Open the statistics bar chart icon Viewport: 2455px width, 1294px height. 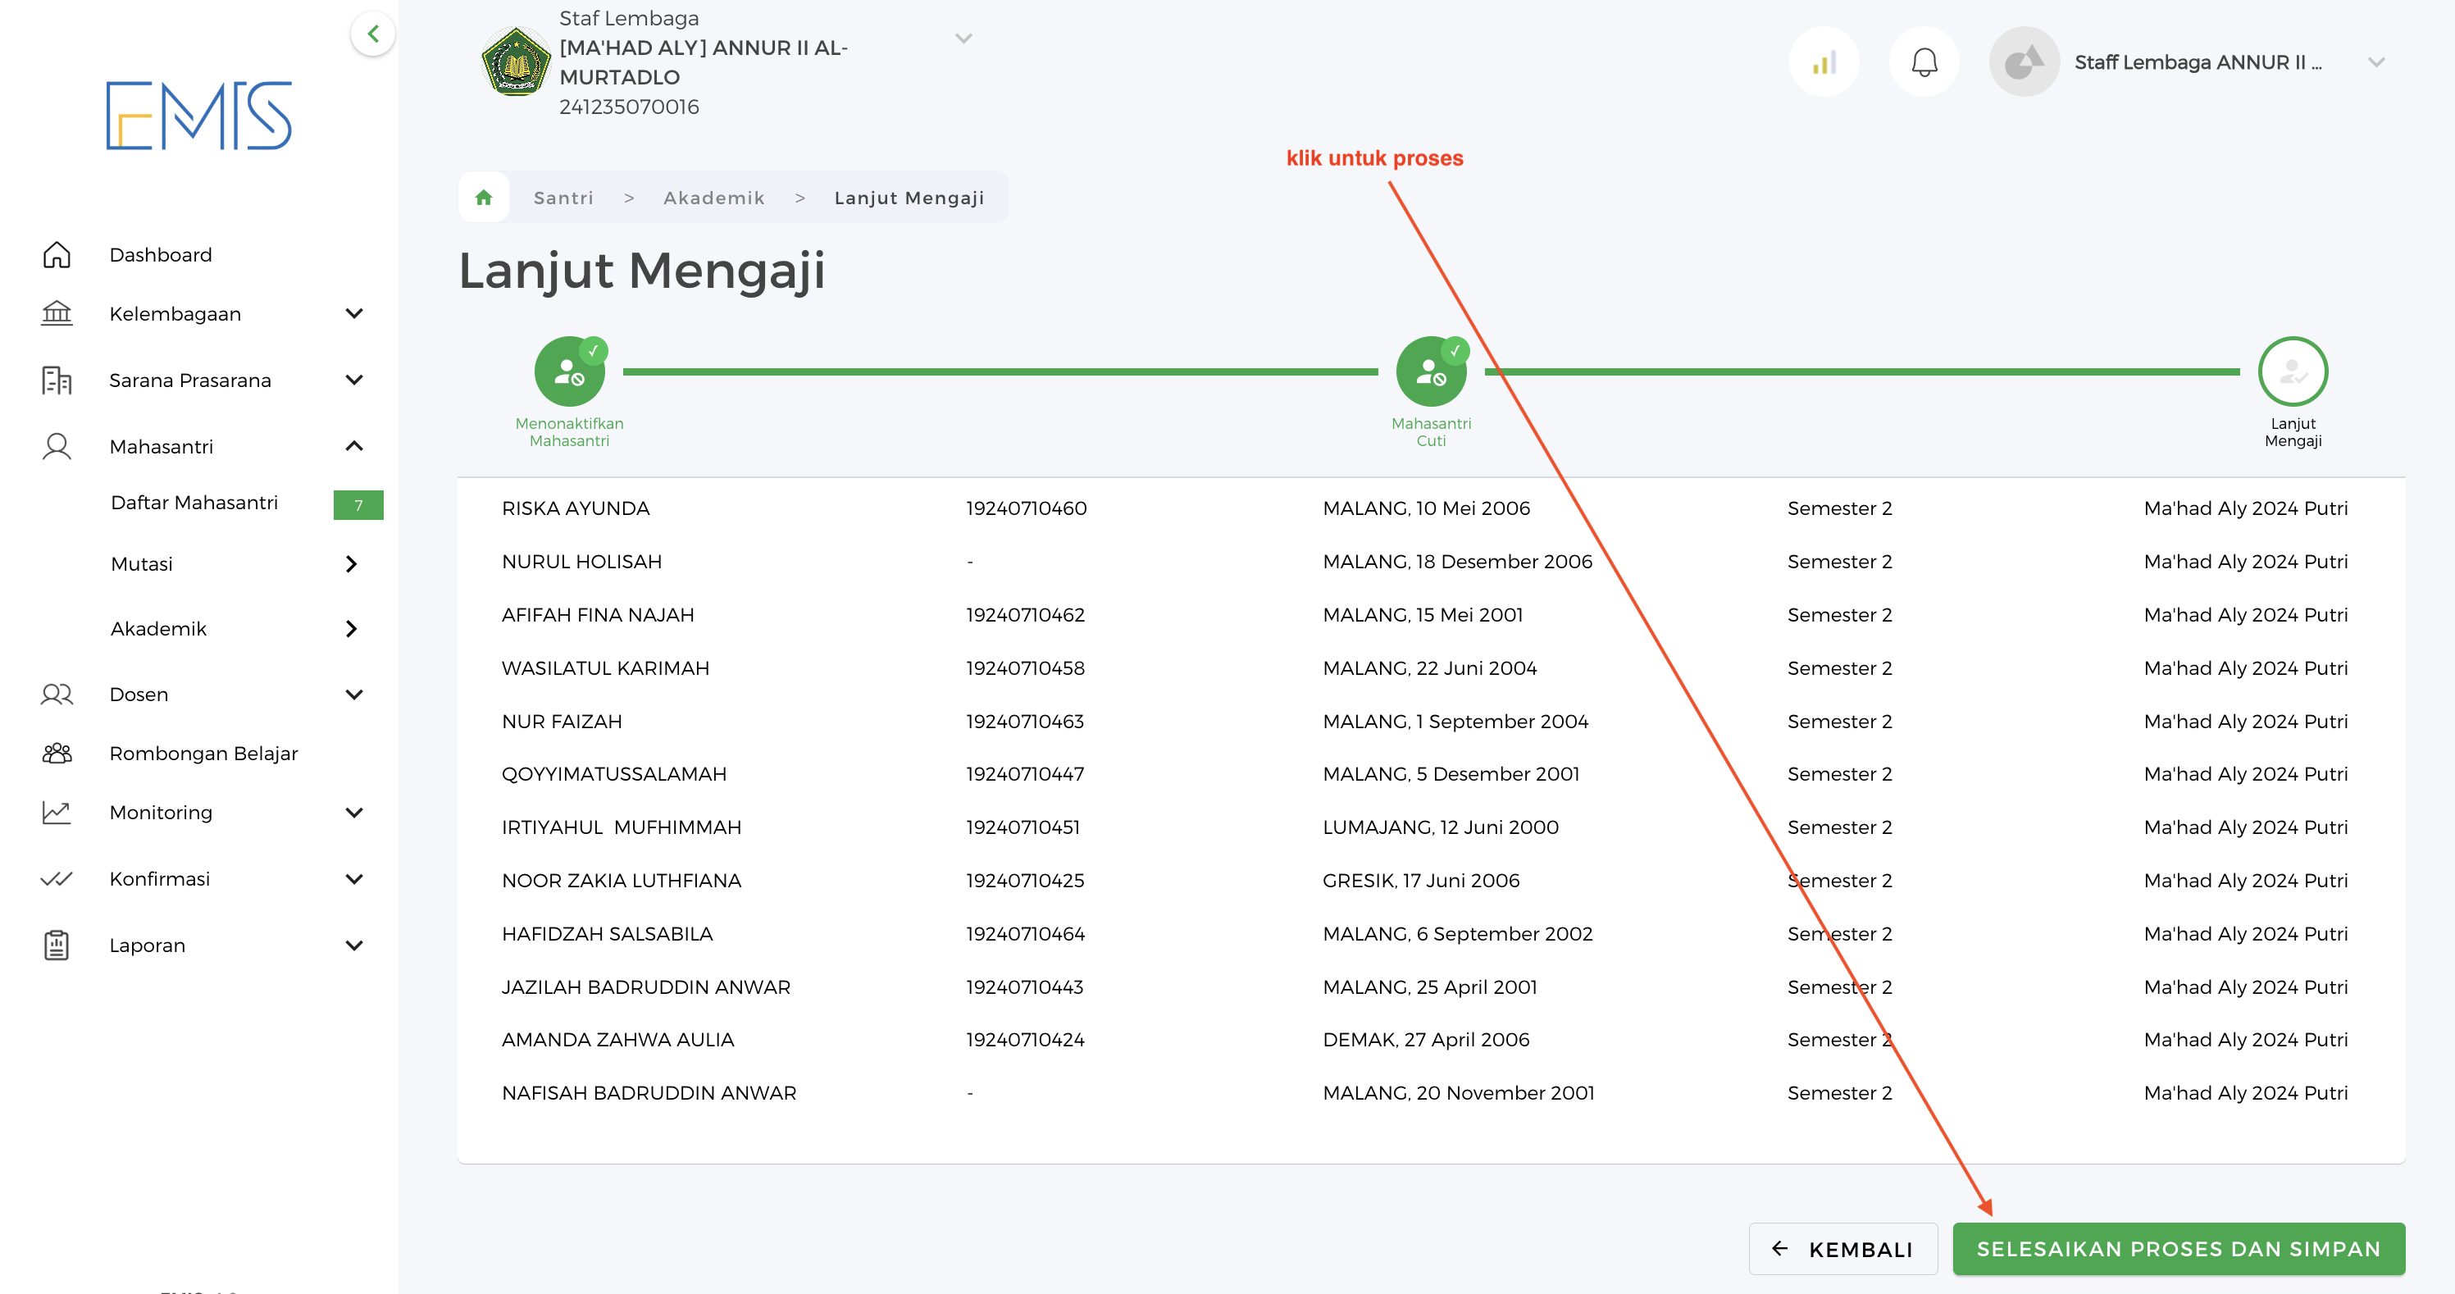coord(1823,63)
